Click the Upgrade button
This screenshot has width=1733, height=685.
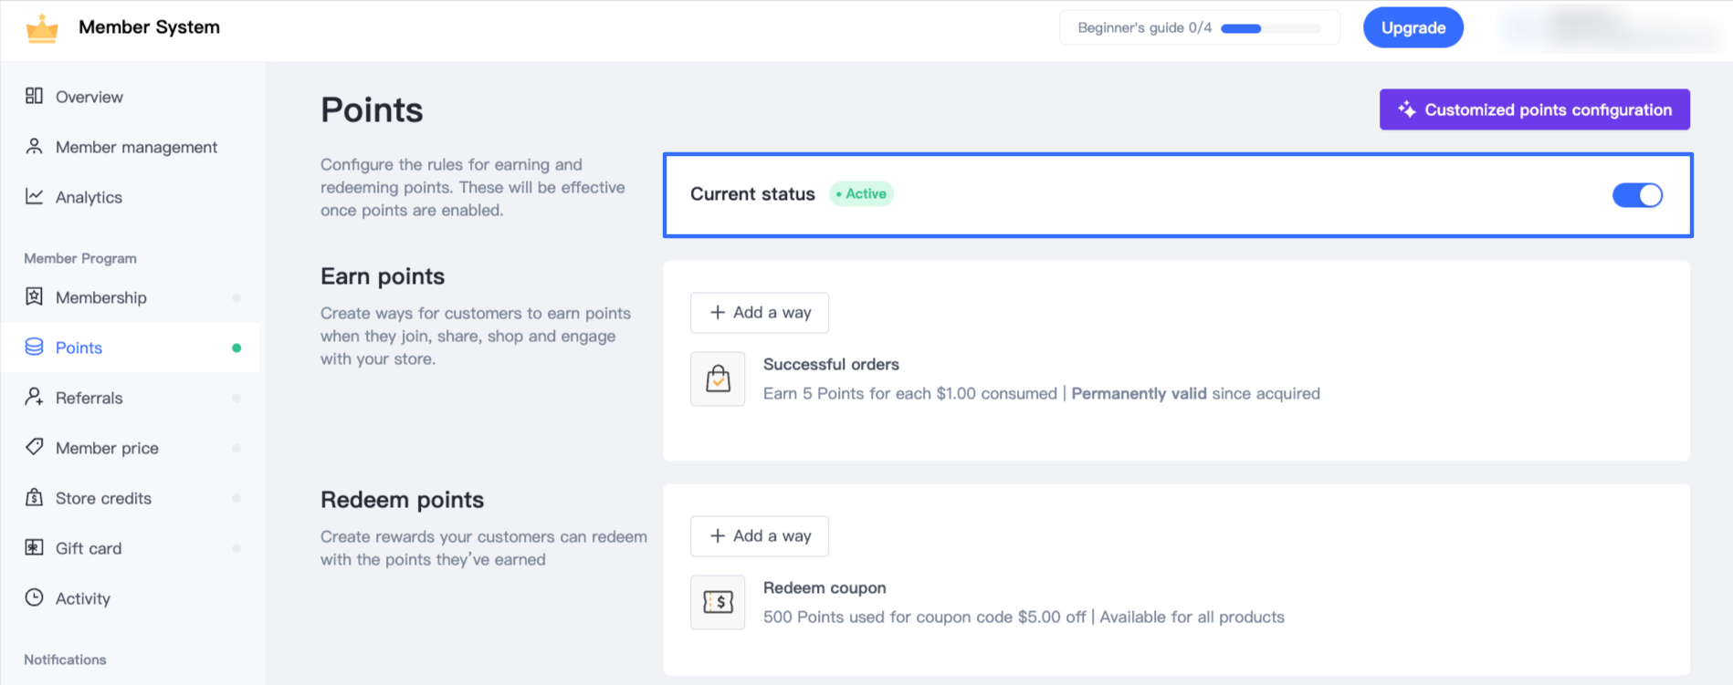(1413, 27)
